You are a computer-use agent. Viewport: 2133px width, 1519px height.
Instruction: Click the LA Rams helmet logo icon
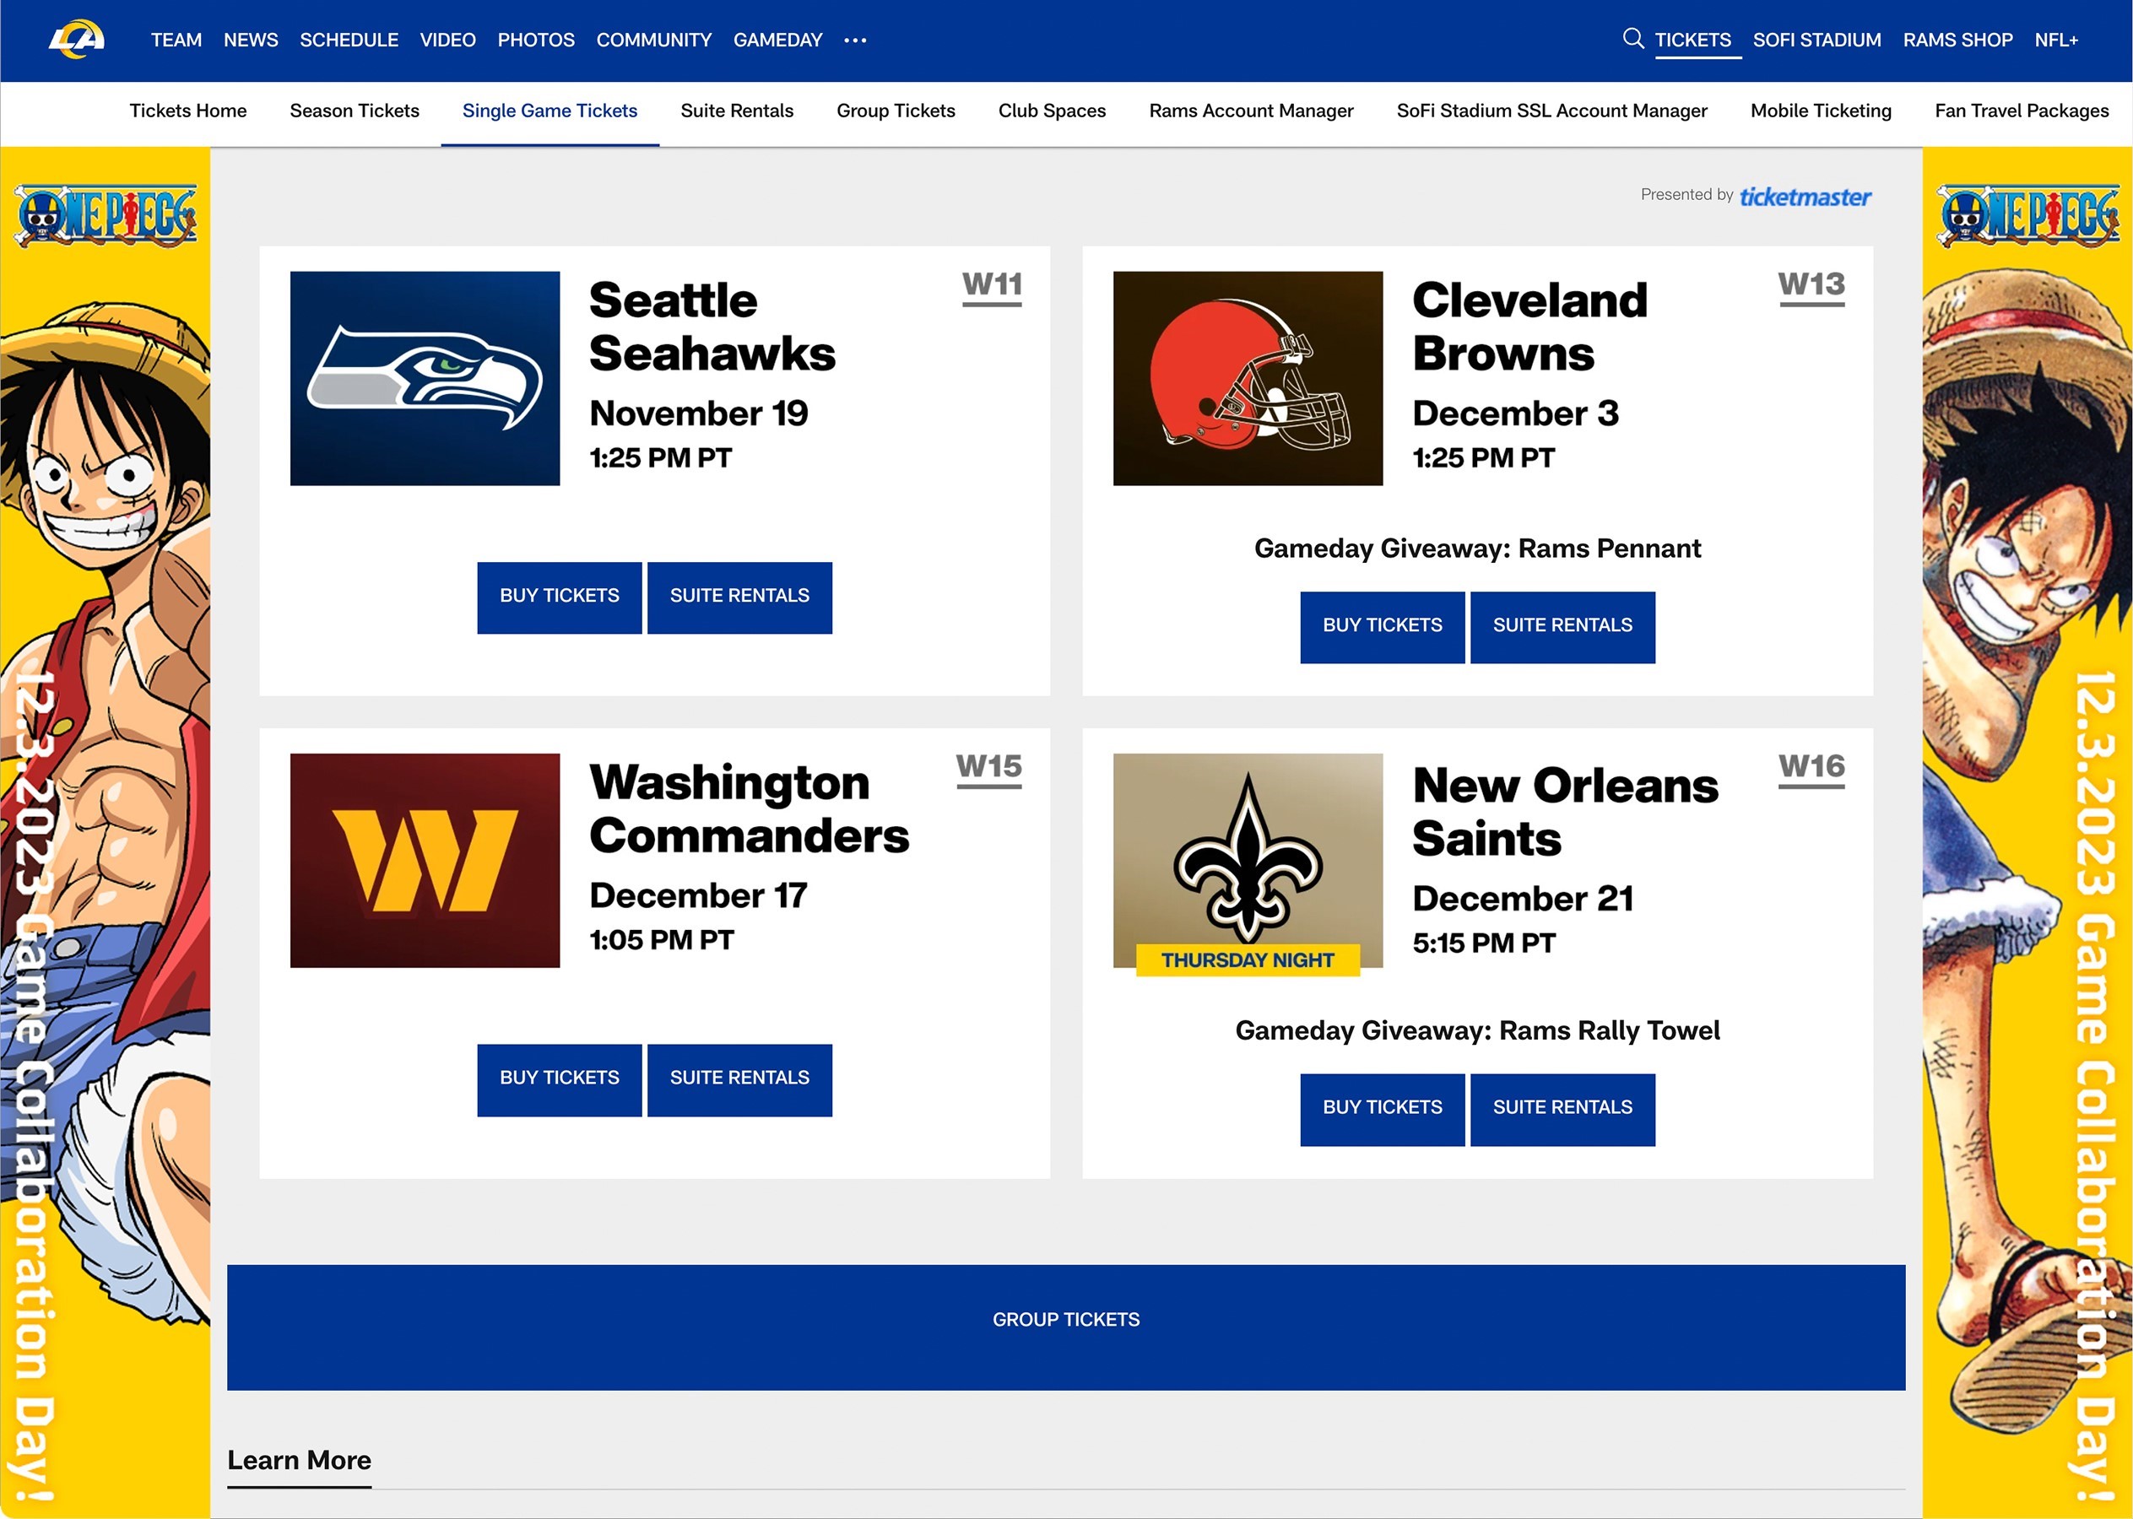(x=78, y=40)
